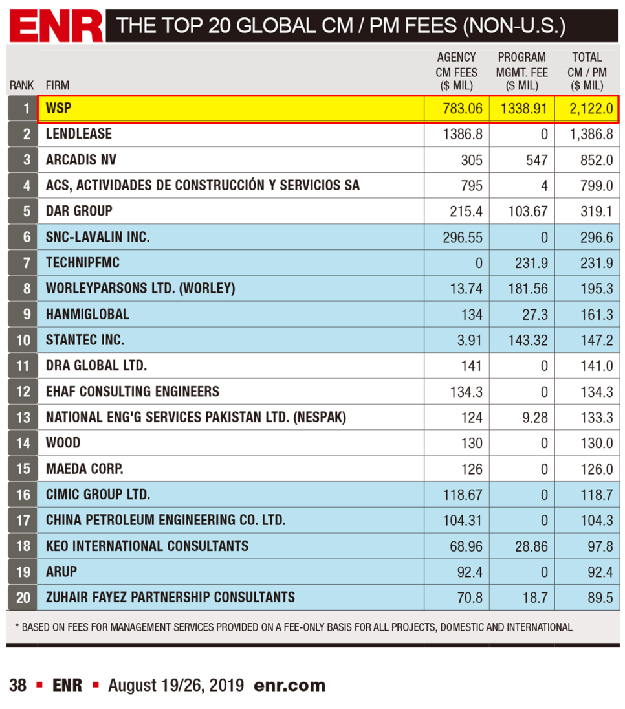Click Zuhair Fayez program fee 18.7
The image size is (625, 709).
535,599
